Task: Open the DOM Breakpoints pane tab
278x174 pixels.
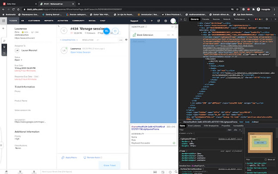Action: (211, 126)
